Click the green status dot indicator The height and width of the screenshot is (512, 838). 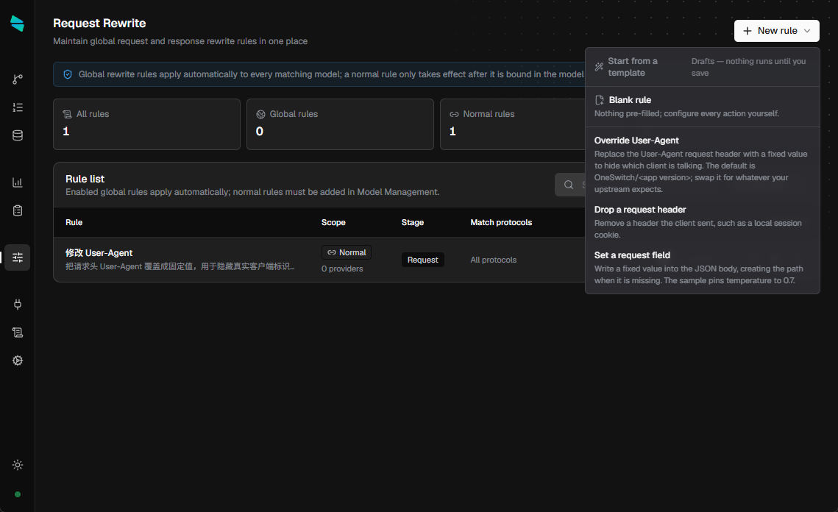pyautogui.click(x=18, y=494)
